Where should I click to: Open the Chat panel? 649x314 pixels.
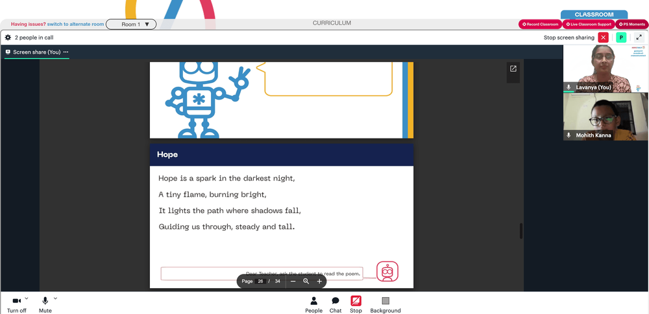[336, 305]
